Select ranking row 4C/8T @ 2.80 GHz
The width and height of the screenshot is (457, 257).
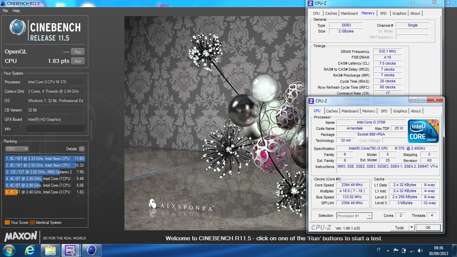[45, 185]
